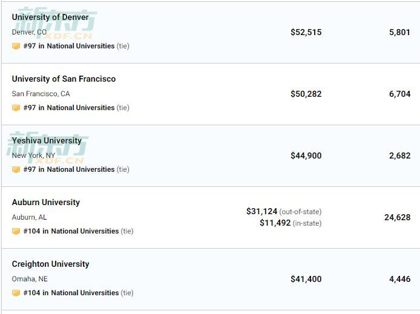Select the $52,515 tuition value
This screenshot has height=314, width=420.
click(x=306, y=33)
